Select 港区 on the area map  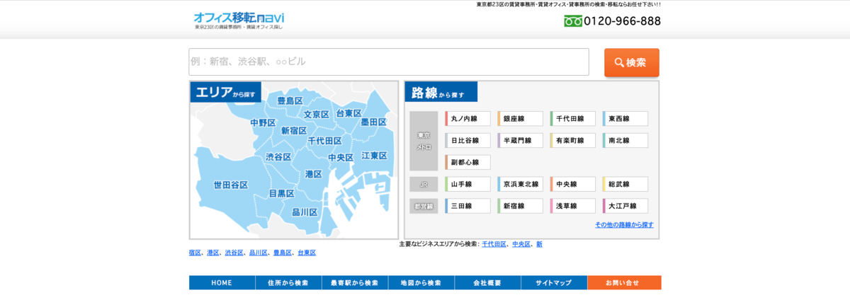click(313, 174)
